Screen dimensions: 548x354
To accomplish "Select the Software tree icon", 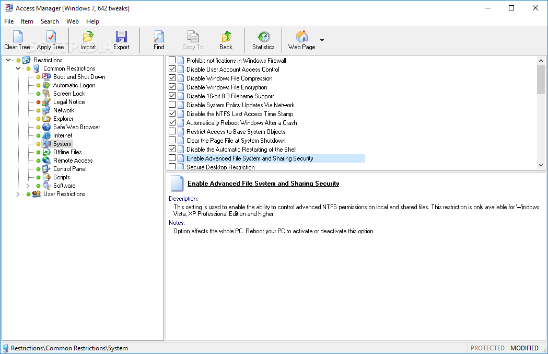I will (x=46, y=186).
